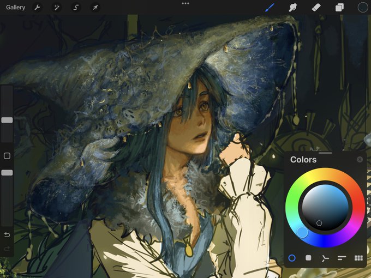Tap the active color circle in toolbar
The width and height of the screenshot is (371, 278).
click(x=362, y=7)
